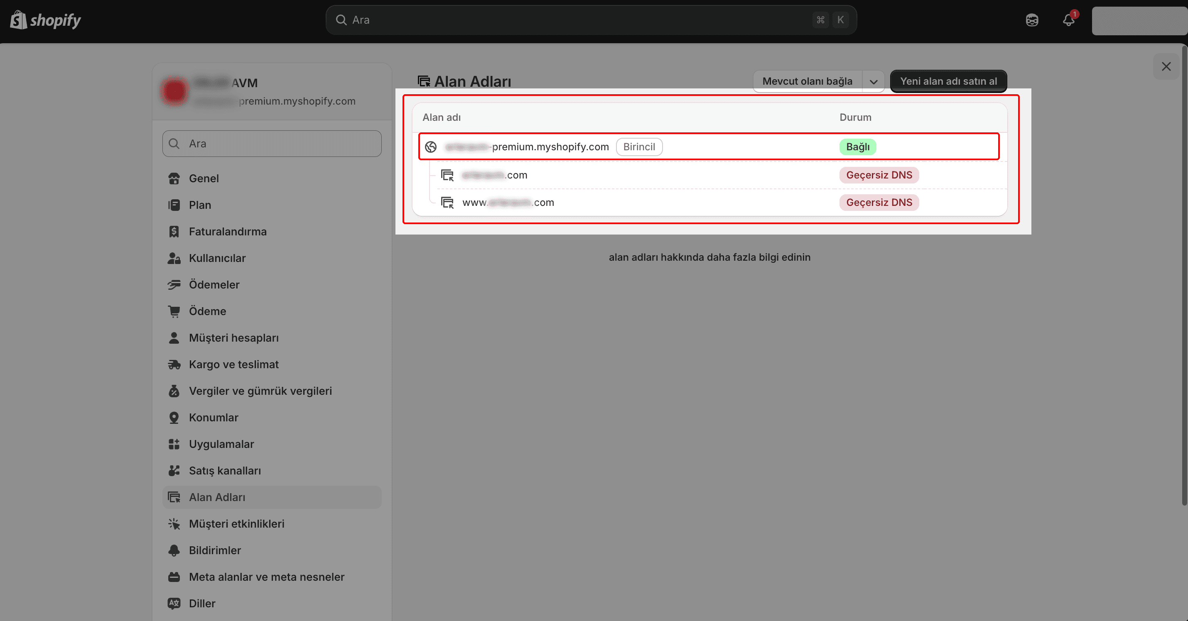Click the settings sidebar Ara search field
Image resolution: width=1188 pixels, height=621 pixels.
pos(272,143)
